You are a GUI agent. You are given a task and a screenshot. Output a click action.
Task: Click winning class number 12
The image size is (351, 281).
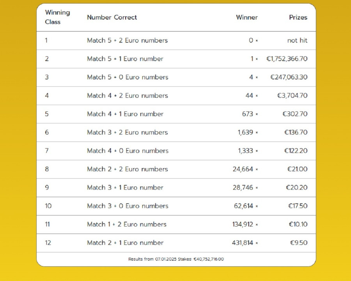click(48, 242)
